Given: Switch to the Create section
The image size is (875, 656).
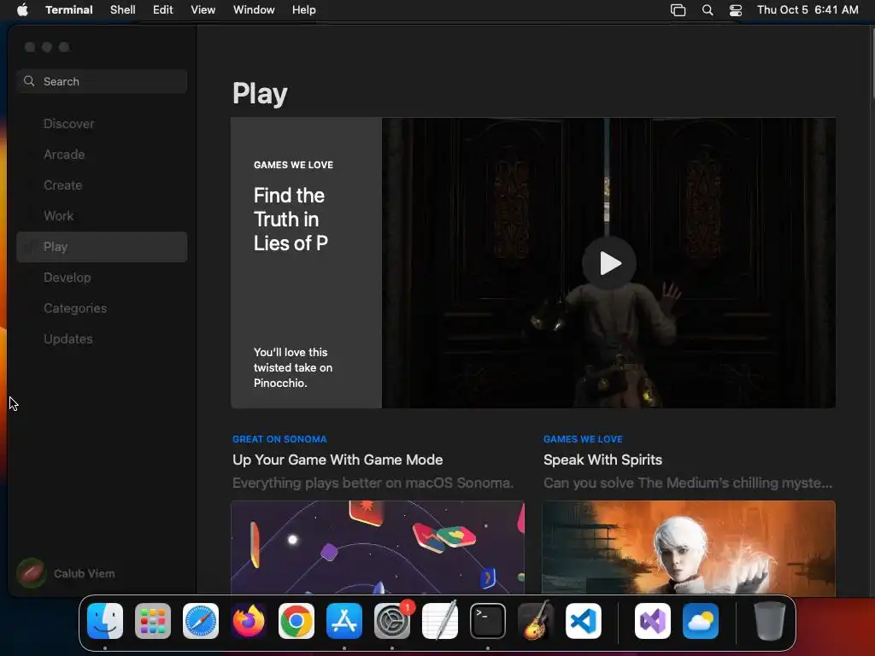Looking at the screenshot, I should click(x=102, y=185).
